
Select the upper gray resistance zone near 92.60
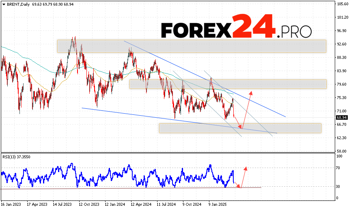(192, 46)
